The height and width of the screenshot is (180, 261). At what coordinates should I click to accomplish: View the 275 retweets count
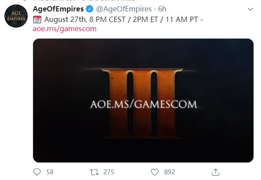point(109,172)
